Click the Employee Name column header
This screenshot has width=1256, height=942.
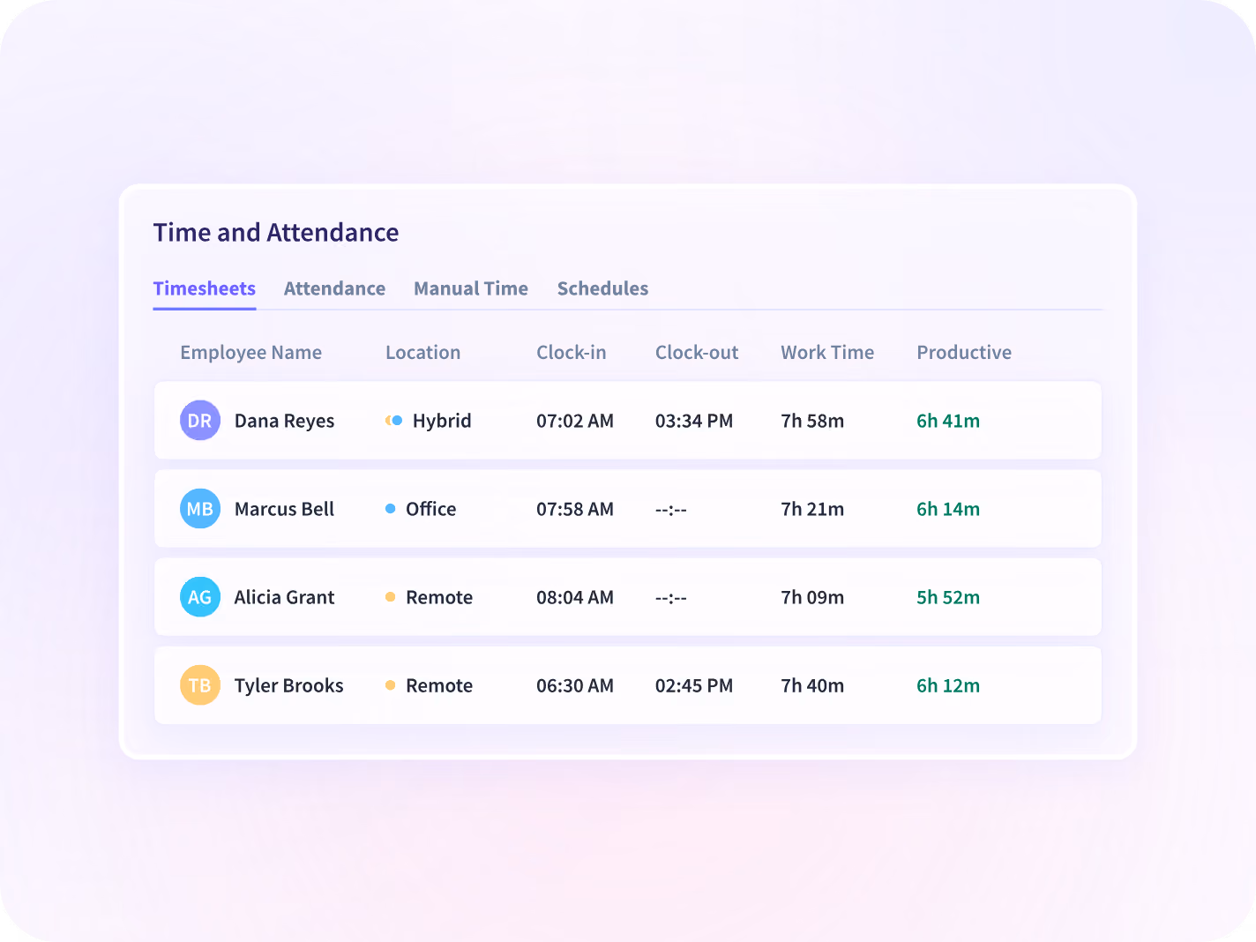tap(251, 353)
